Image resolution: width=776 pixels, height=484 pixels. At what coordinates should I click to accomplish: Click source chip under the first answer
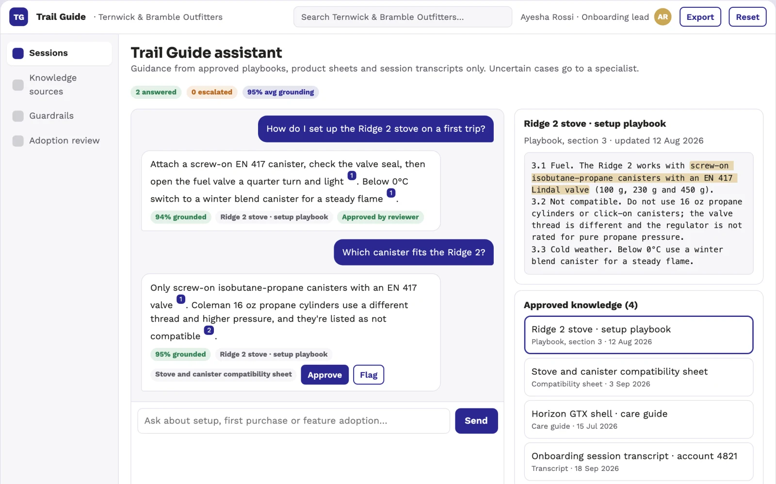click(274, 217)
